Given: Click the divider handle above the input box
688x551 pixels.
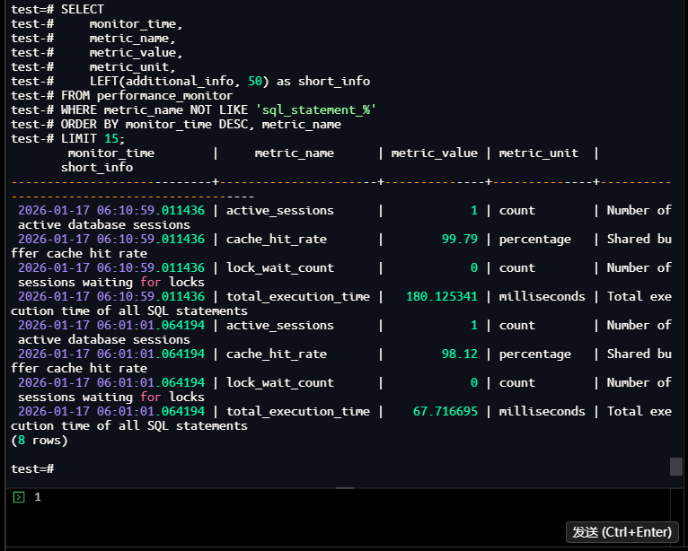Looking at the screenshot, I should (x=344, y=488).
